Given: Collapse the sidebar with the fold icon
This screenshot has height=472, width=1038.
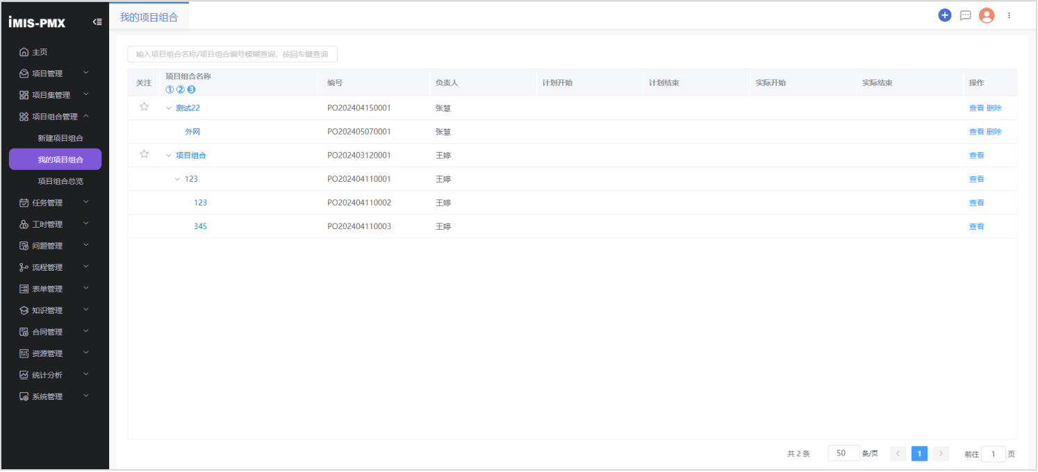Looking at the screenshot, I should coord(97,22).
